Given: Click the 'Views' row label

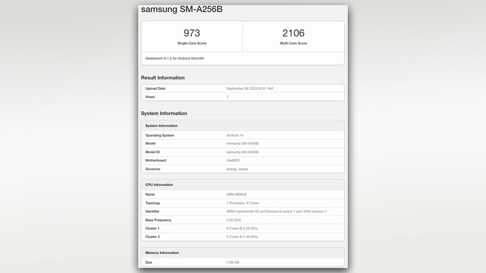Looking at the screenshot, I should pyautogui.click(x=150, y=97).
